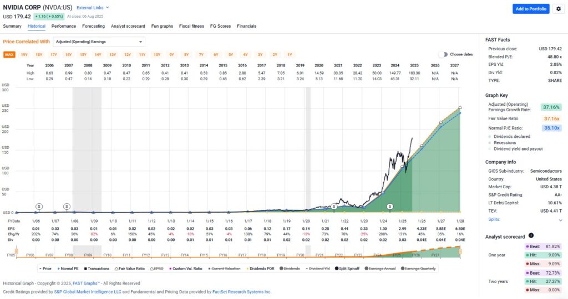Toggle Fair Value Ratio legend entry

129,269
